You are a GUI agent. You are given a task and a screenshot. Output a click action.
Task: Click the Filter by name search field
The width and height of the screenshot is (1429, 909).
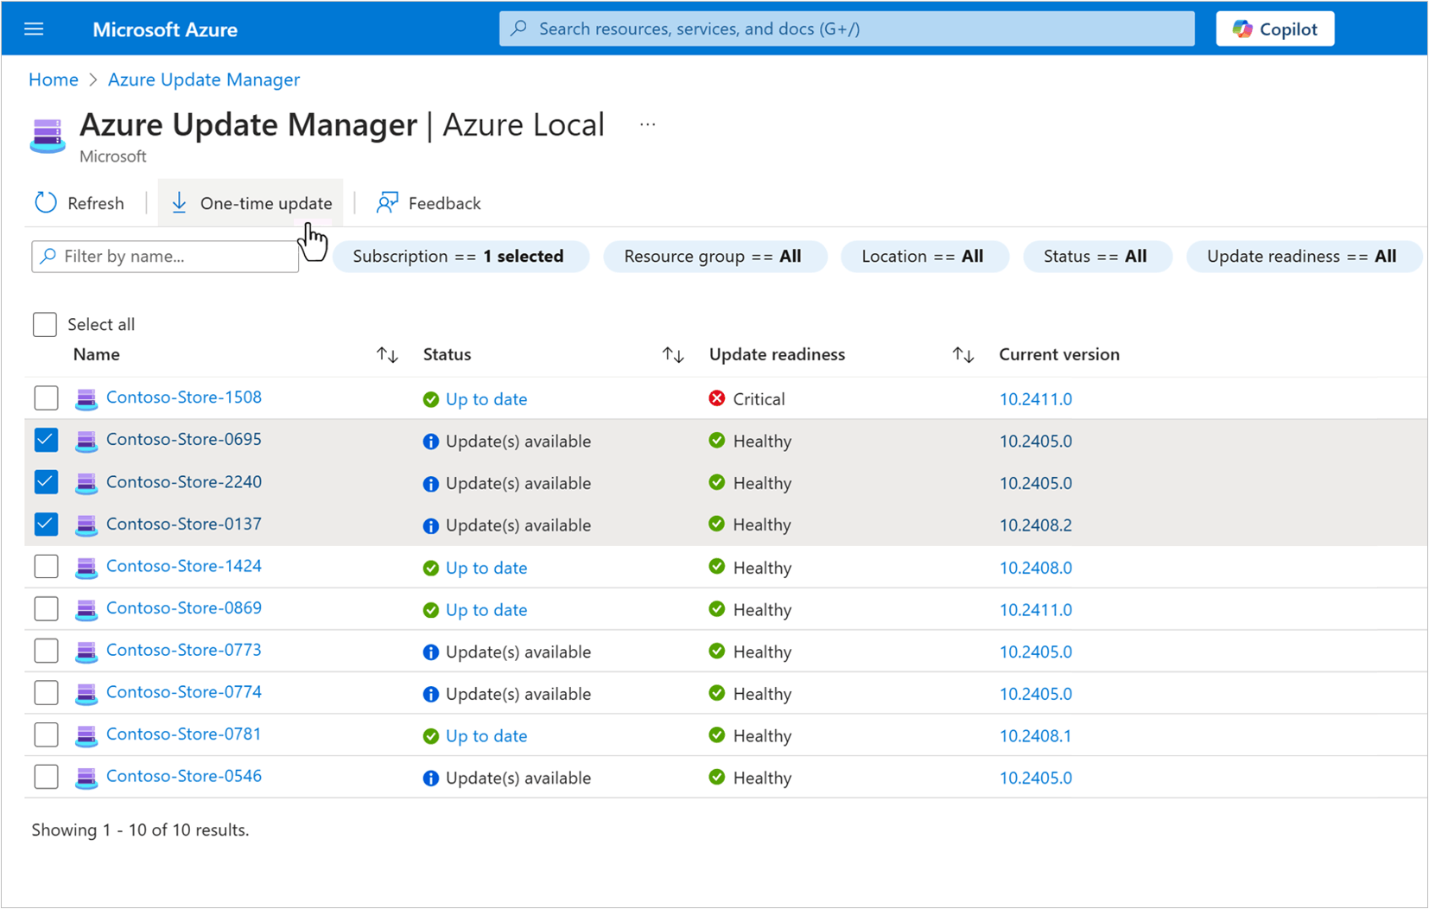[164, 256]
